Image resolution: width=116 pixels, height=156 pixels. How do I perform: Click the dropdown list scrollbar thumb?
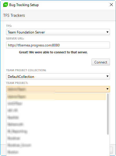point(108,114)
